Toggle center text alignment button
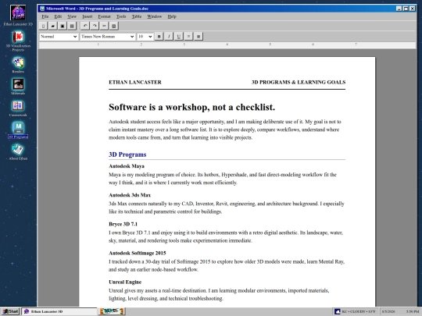The image size is (422, 316). point(198,36)
